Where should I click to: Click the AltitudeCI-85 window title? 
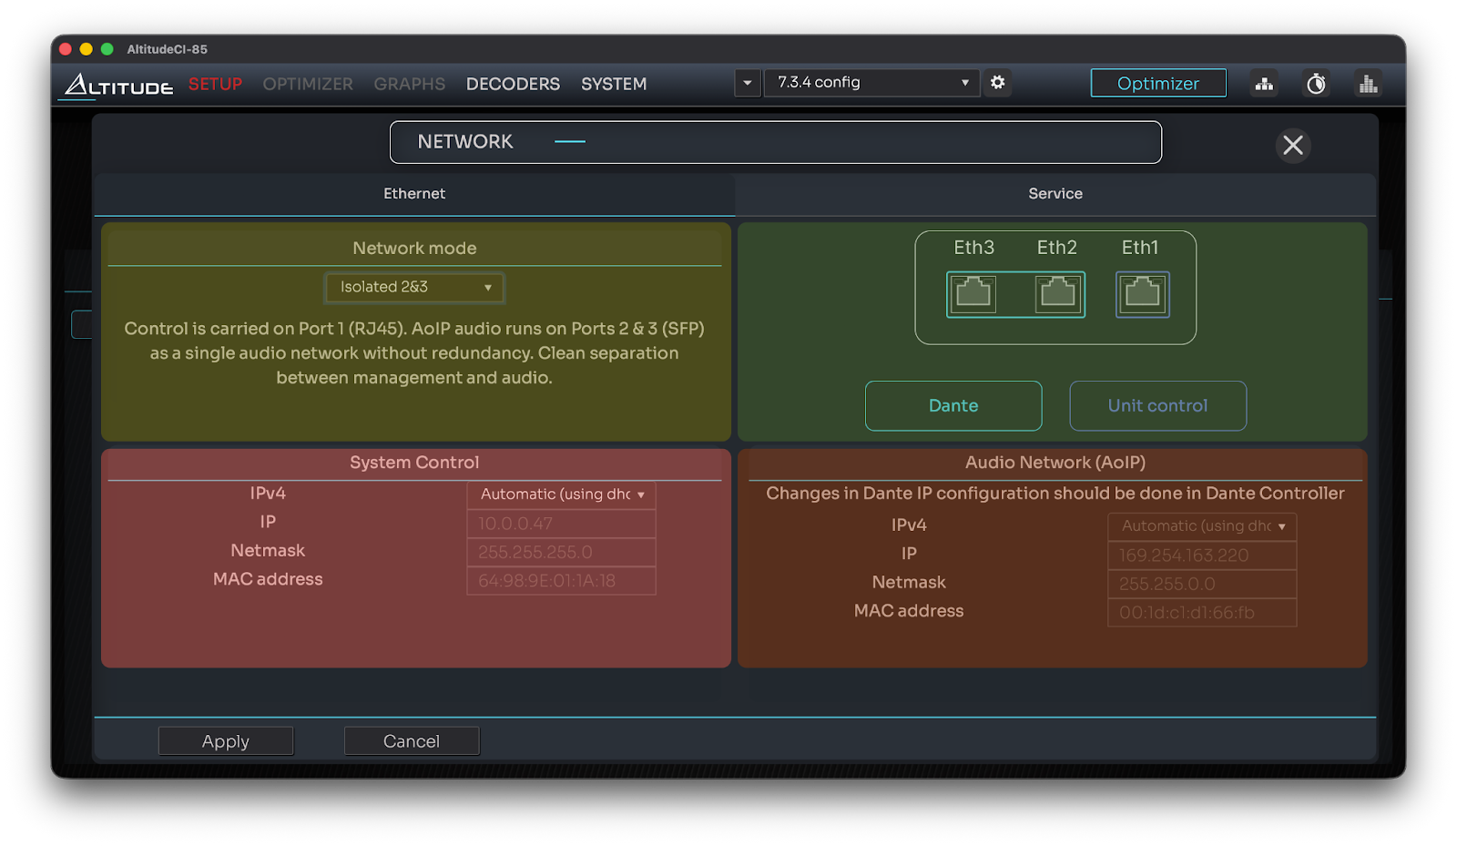(167, 49)
